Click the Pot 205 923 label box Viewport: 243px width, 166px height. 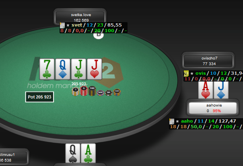coord(39,97)
